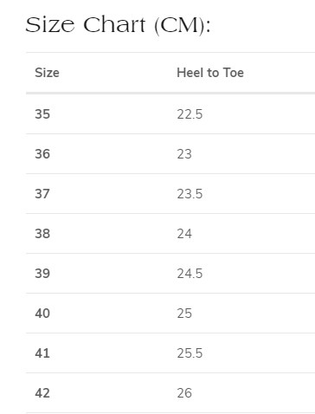Click the 25 heel to toe value

coord(184,314)
